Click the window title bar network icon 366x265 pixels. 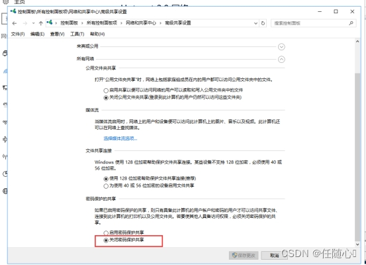[x=13, y=11]
